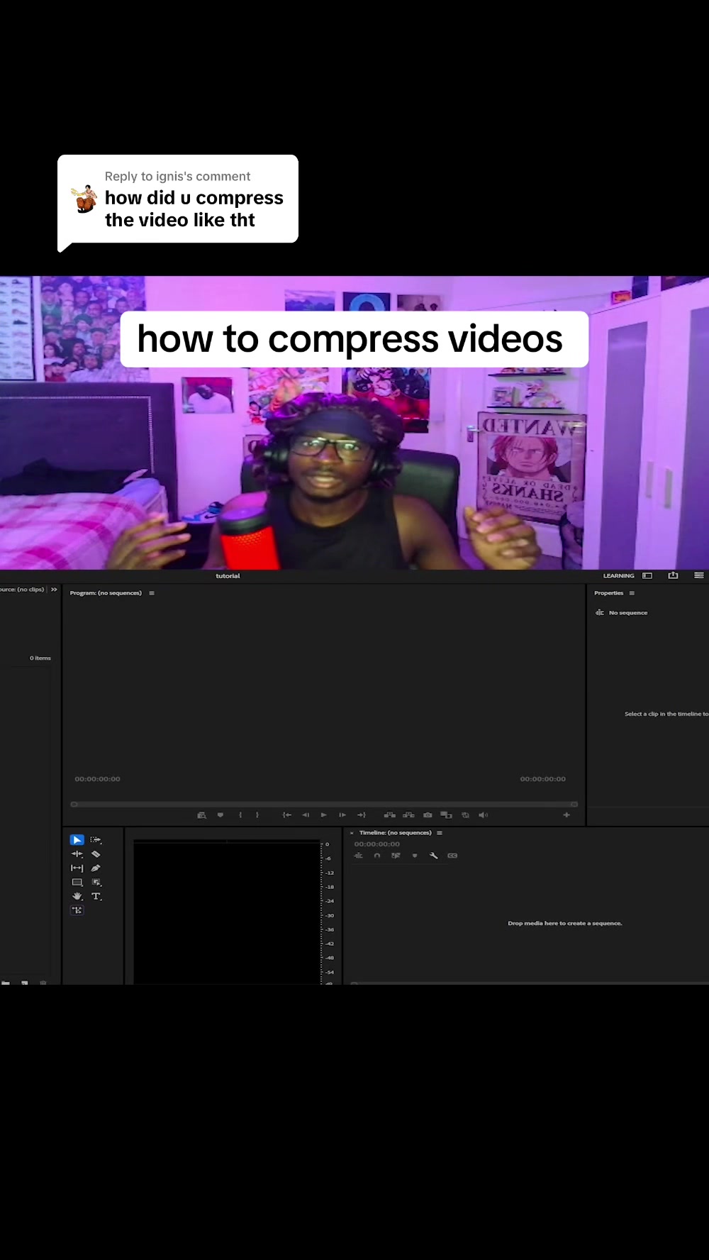The width and height of the screenshot is (709, 1260).
Task: Toggle the Timeline captions CC button
Action: pos(452,856)
